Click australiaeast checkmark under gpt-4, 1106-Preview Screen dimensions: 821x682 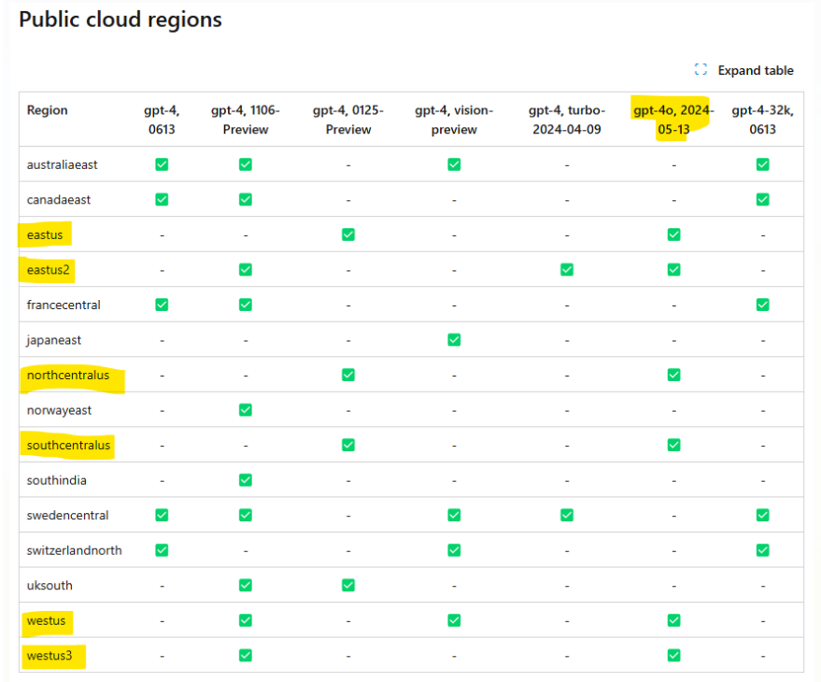pos(246,164)
